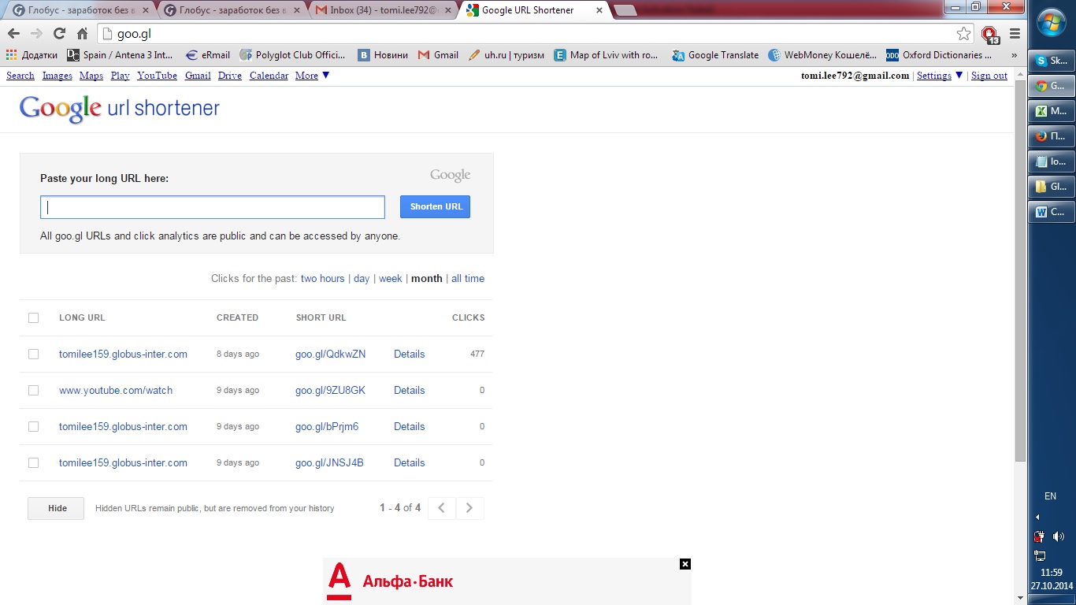
Task: Click the EN language indicator
Action: 1050,496
